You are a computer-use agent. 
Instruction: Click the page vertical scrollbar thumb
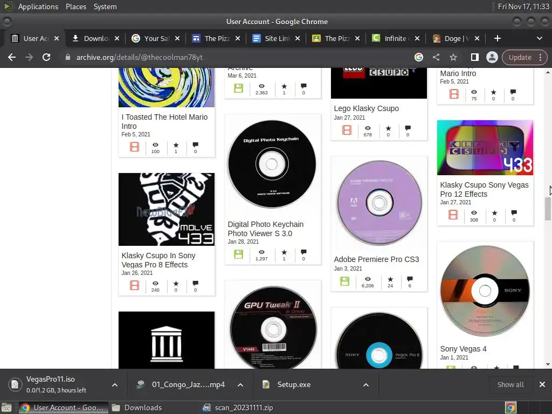(x=548, y=209)
